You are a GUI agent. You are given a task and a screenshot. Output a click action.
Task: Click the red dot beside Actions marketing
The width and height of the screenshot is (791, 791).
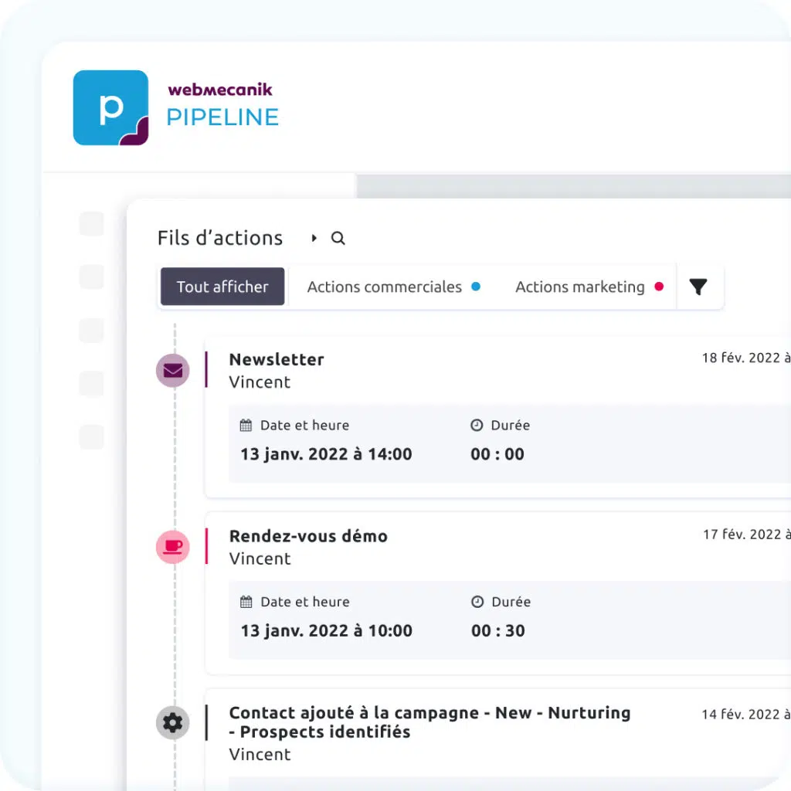659,287
